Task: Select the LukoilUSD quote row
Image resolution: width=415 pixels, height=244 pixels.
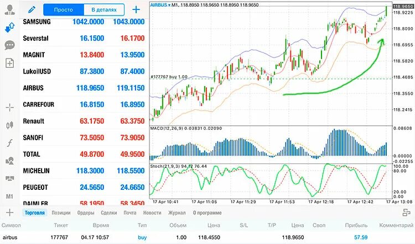Action: point(84,72)
